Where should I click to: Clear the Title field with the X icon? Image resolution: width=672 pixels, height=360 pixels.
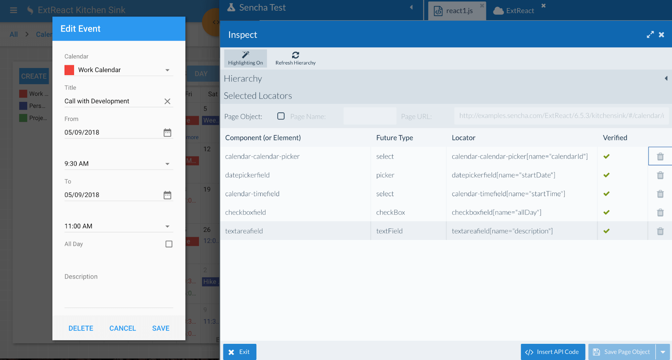[x=167, y=101]
